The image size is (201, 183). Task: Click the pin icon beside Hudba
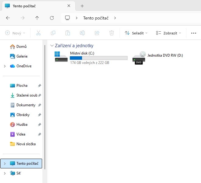39,125
